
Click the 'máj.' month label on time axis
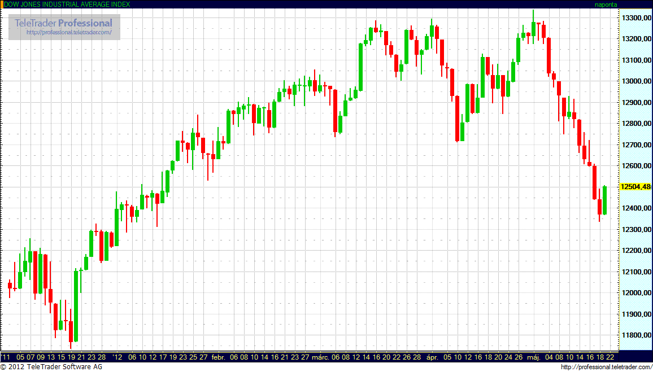[x=535, y=357]
